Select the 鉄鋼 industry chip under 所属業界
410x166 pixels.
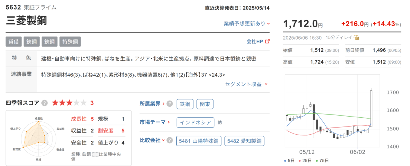coord(185,104)
